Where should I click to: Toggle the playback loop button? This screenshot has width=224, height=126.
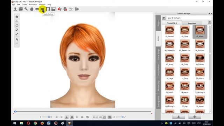(87, 117)
